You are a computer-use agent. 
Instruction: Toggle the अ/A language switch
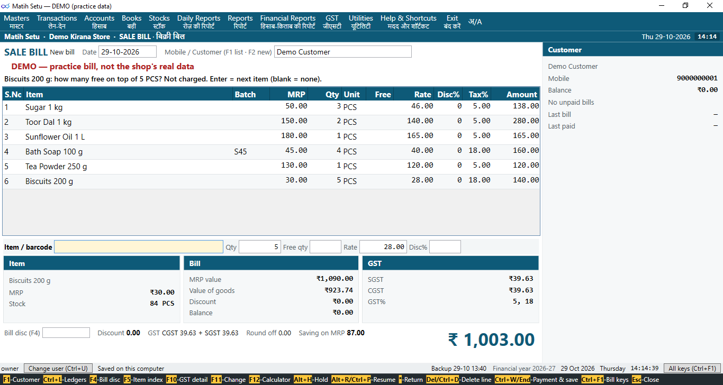click(475, 22)
